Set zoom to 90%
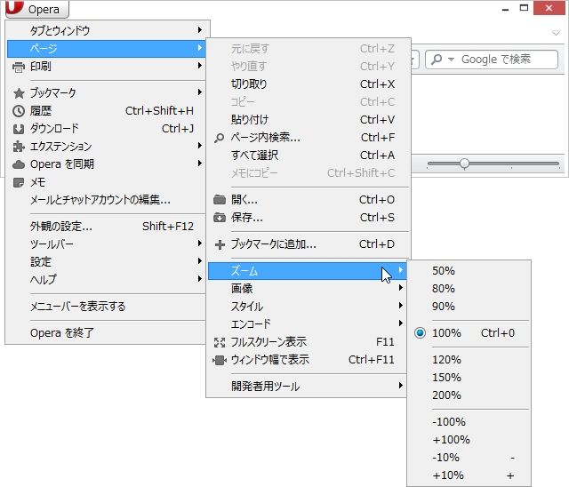The width and height of the screenshot is (569, 487). (469, 307)
